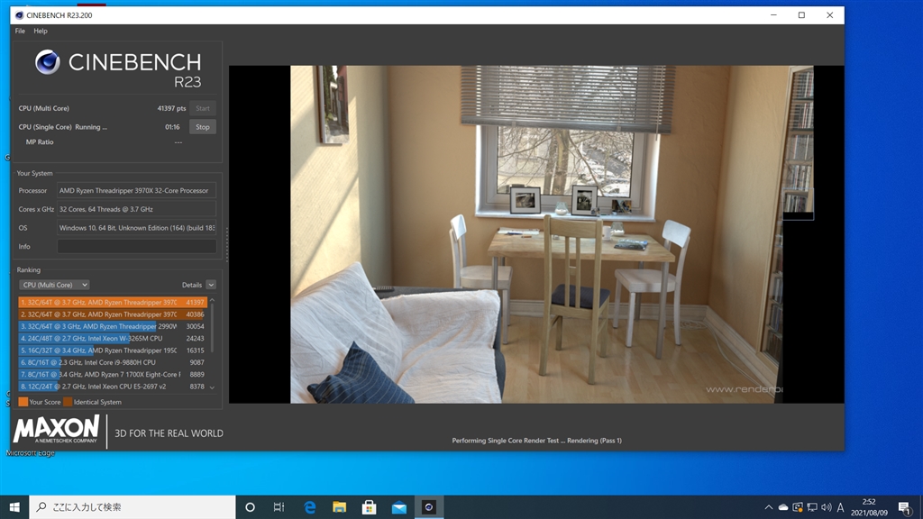Viewport: 923px width, 519px height.
Task: Click the ranking list scrollbar thumb
Action: click(212, 328)
